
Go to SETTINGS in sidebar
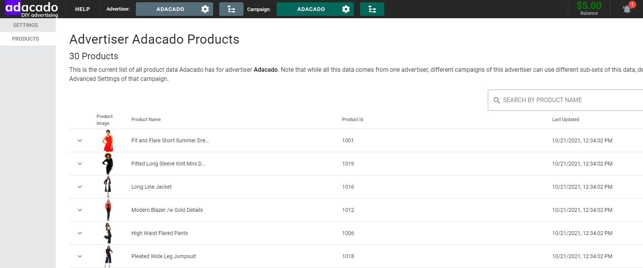(x=25, y=25)
